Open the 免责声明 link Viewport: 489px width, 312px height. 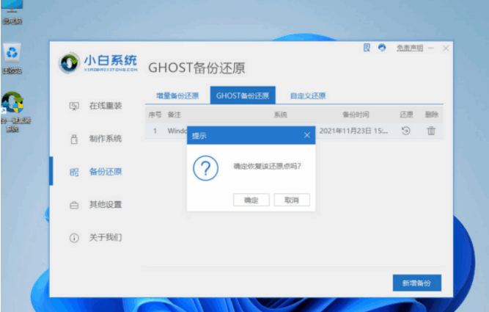point(410,48)
